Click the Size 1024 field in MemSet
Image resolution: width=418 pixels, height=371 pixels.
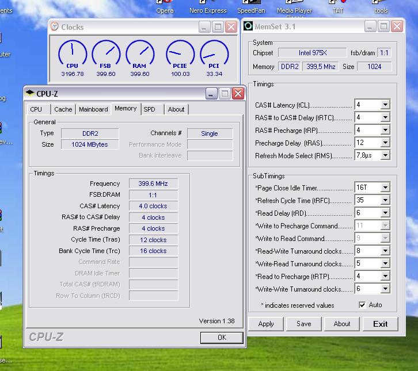(374, 67)
